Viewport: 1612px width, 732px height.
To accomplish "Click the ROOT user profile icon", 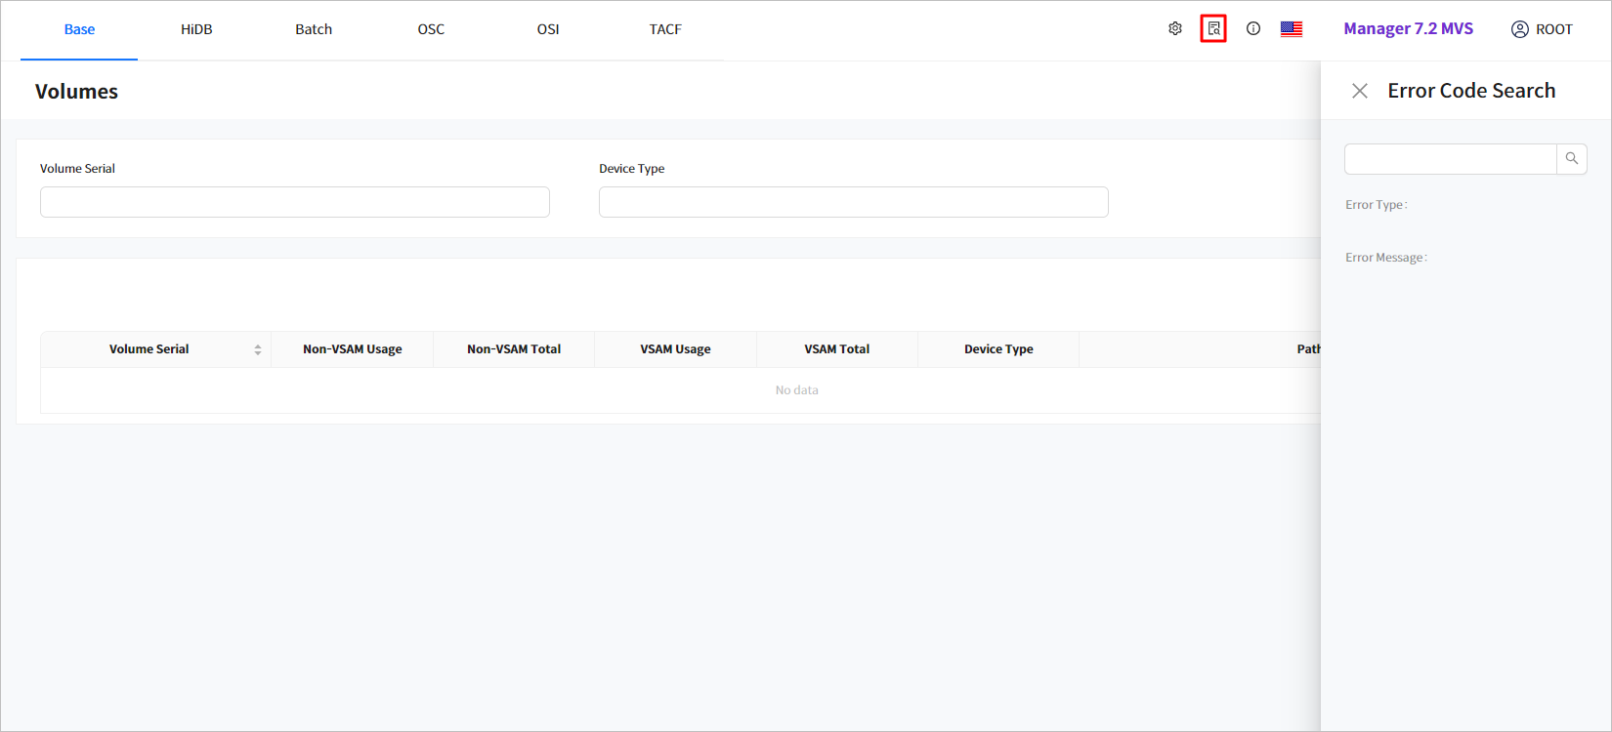I will coord(1519,29).
